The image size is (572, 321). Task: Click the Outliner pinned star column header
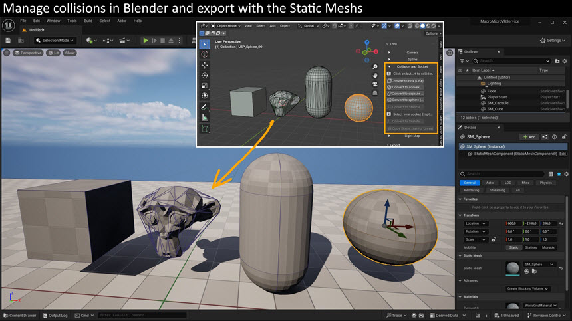point(468,70)
